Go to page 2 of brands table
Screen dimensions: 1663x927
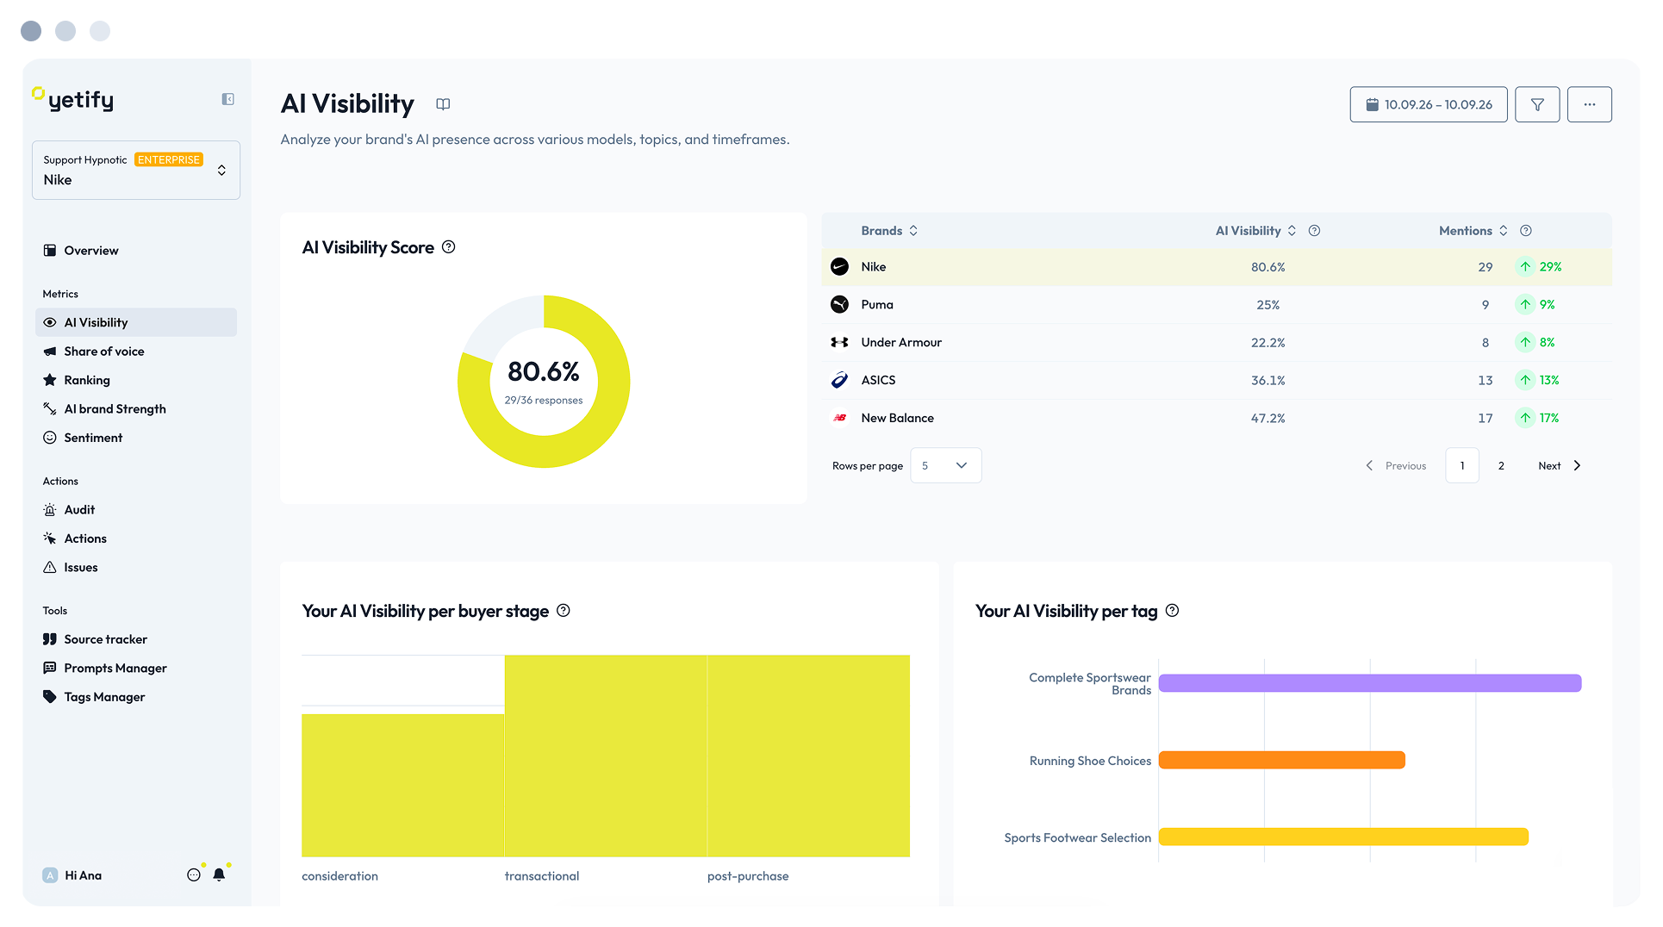point(1501,466)
